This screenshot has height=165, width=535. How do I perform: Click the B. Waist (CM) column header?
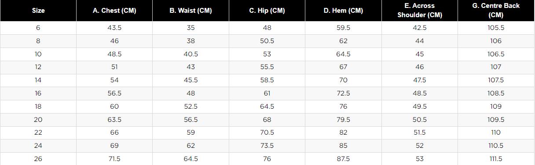[x=191, y=11]
